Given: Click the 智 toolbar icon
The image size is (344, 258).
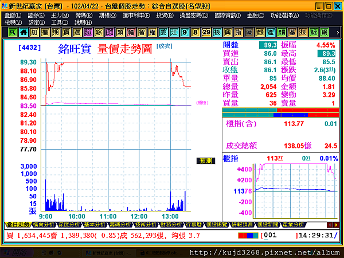Looking at the screenshot, I should tap(142, 33).
